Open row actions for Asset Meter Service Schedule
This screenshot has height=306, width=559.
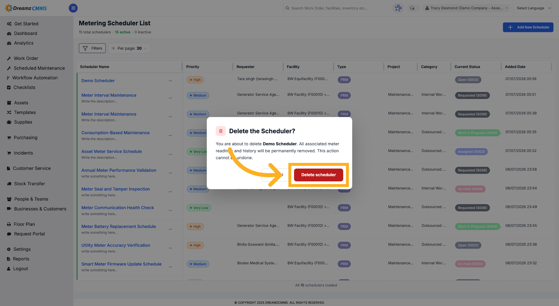click(170, 154)
